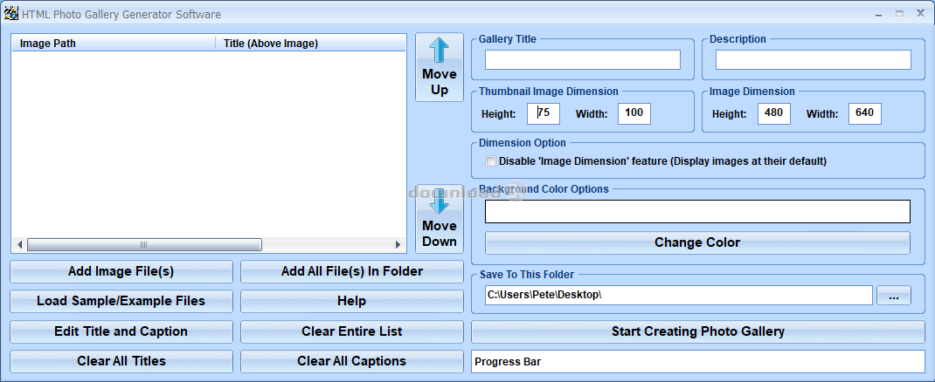935x382 pixels.
Task: Click the Move Up arrow button
Action: [x=439, y=67]
